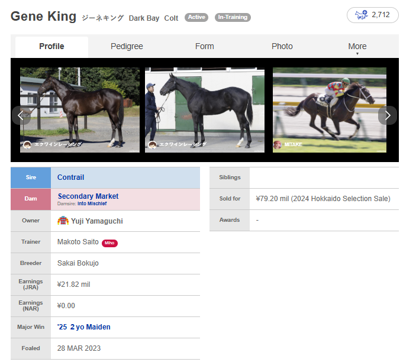This screenshot has height=362, width=403.
Task: Click NAR earnings value ¥0.00
Action: click(66, 306)
